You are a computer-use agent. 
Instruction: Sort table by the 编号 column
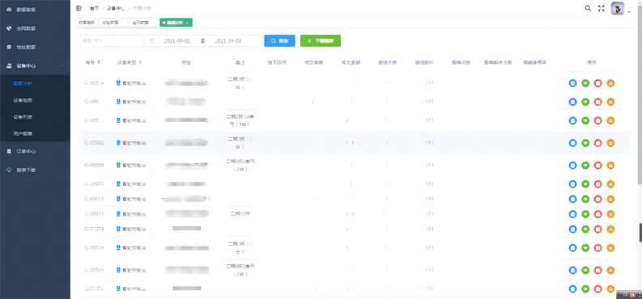click(x=99, y=62)
